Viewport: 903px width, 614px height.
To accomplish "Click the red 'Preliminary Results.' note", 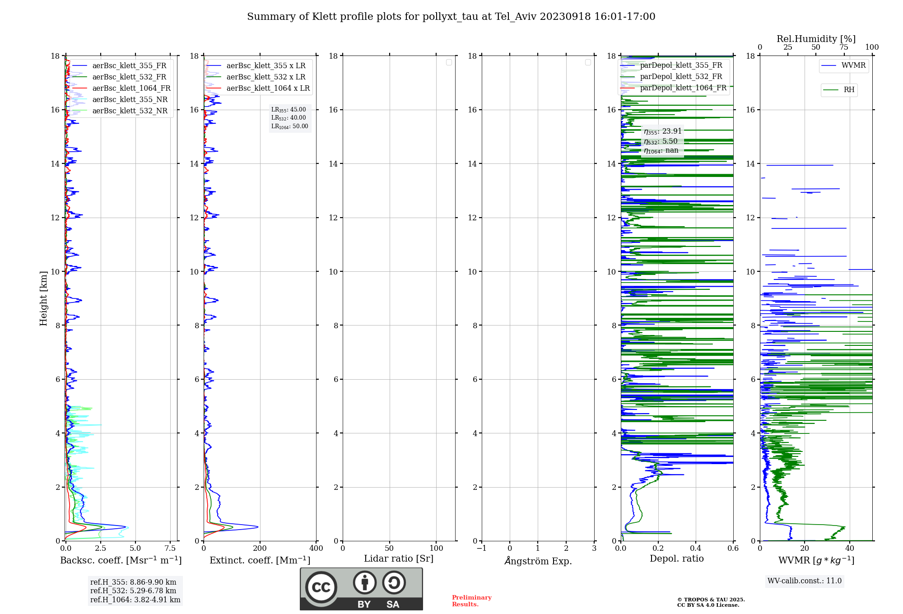I will click(x=472, y=601).
